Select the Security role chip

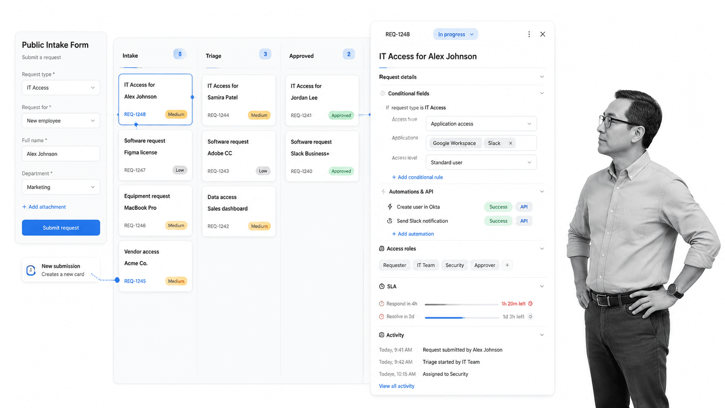point(454,265)
